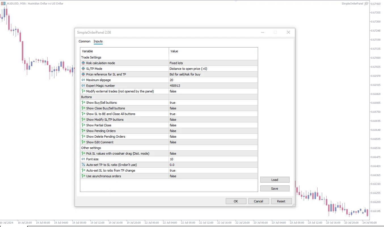
Task: Toggle Show Delete Pending Orders value false
Action: [213, 137]
